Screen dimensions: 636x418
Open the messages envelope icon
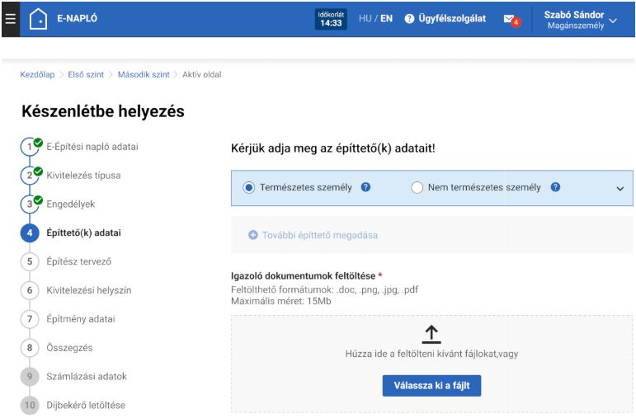[510, 19]
